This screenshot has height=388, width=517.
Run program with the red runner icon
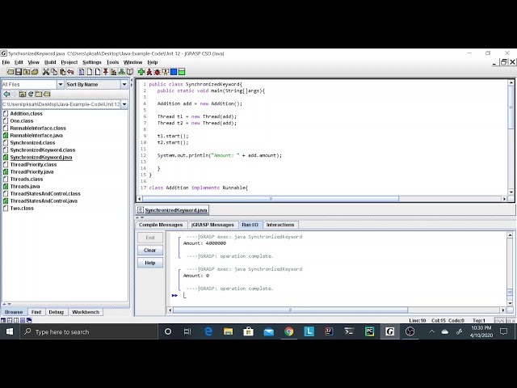(149, 72)
